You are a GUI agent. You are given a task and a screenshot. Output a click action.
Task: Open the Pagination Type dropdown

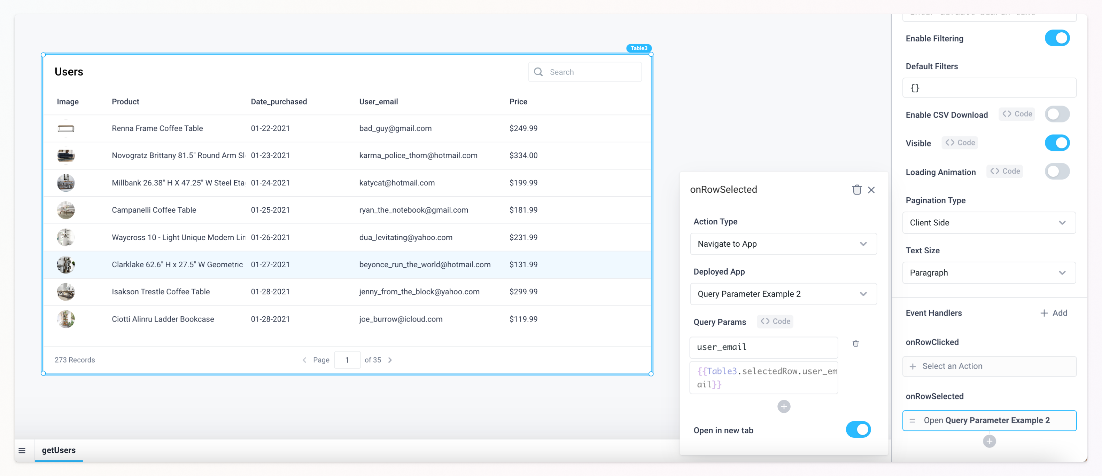point(989,223)
